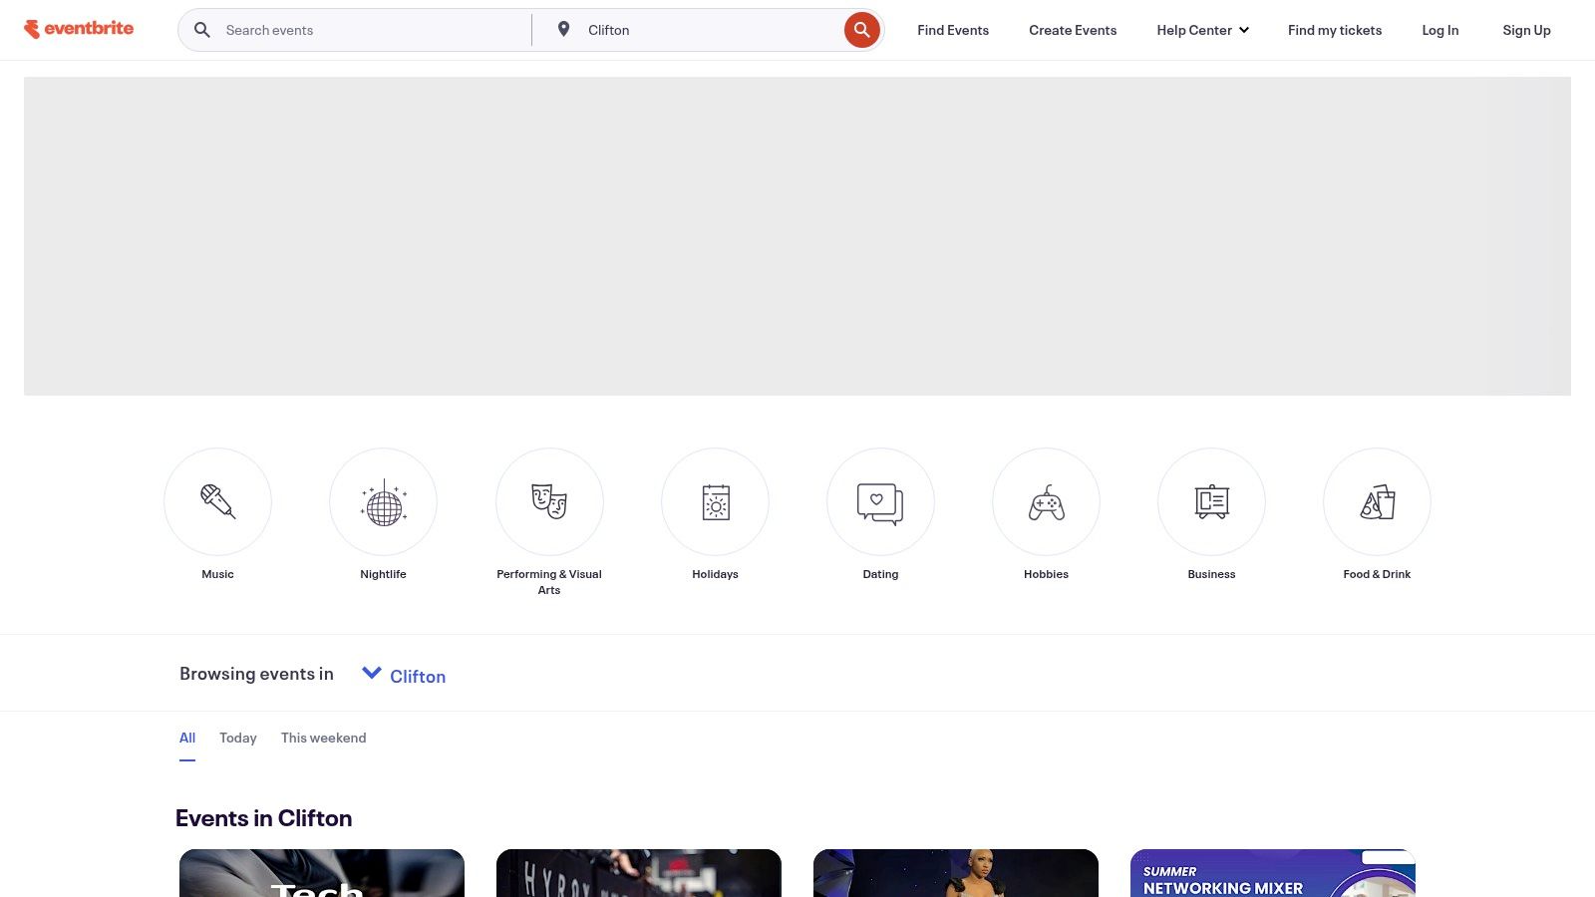The width and height of the screenshot is (1595, 897).
Task: Click the Holidays category label
Action: click(715, 574)
